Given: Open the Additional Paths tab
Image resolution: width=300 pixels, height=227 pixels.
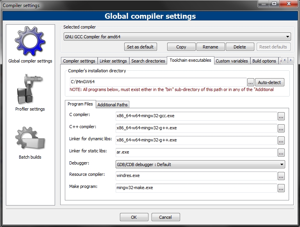Looking at the screenshot, I should click(x=112, y=105).
